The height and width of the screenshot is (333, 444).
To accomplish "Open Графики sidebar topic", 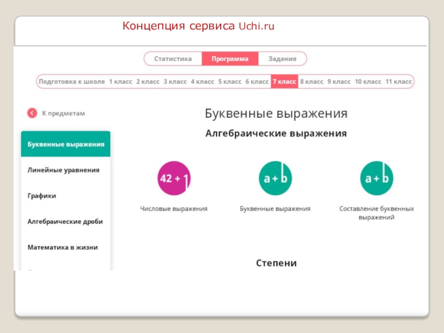I will (42, 196).
